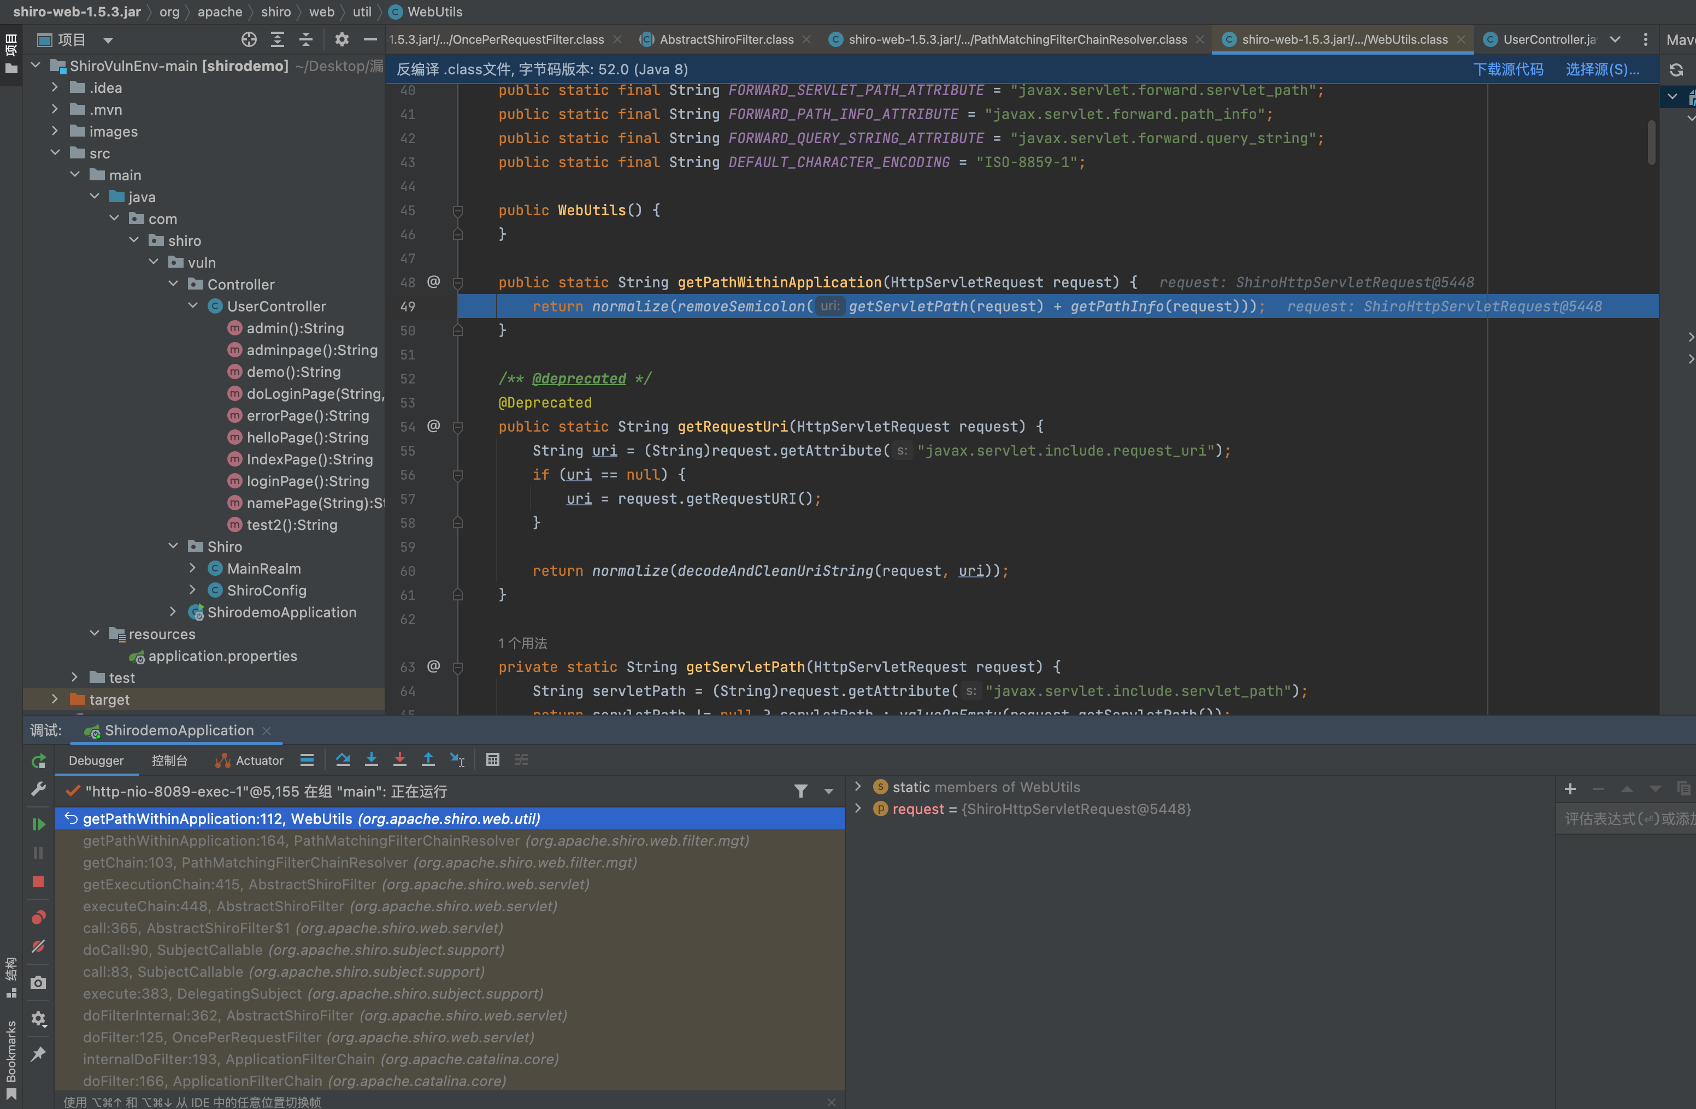This screenshot has width=1696, height=1109.
Task: Click the wrench modify run configuration icon
Action: coord(38,789)
